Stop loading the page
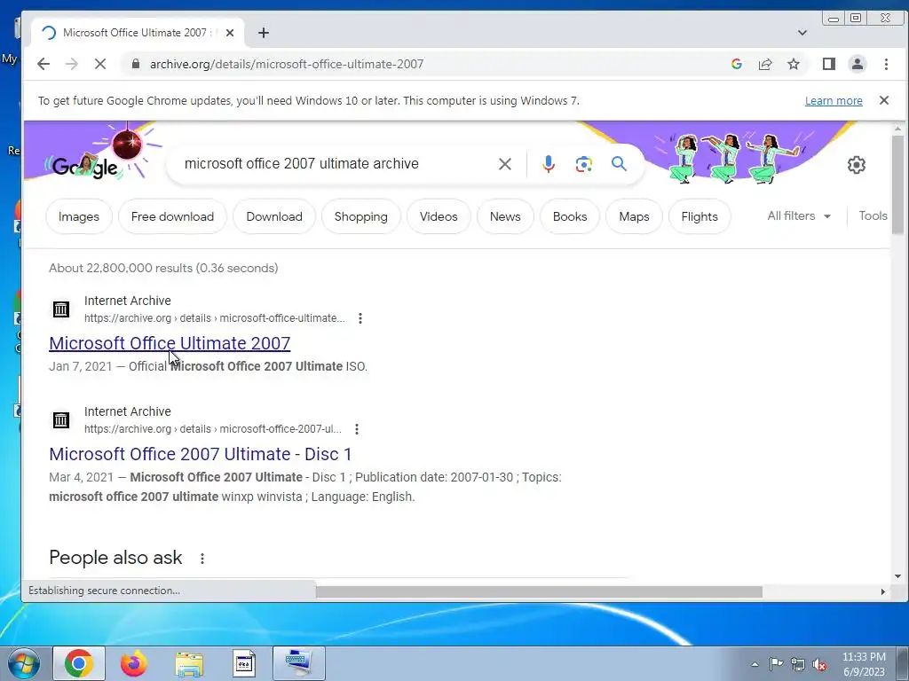909x681 pixels. point(100,64)
